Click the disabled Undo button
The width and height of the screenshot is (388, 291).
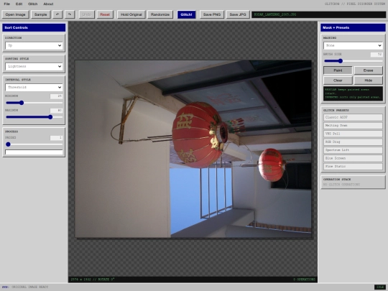coord(87,14)
